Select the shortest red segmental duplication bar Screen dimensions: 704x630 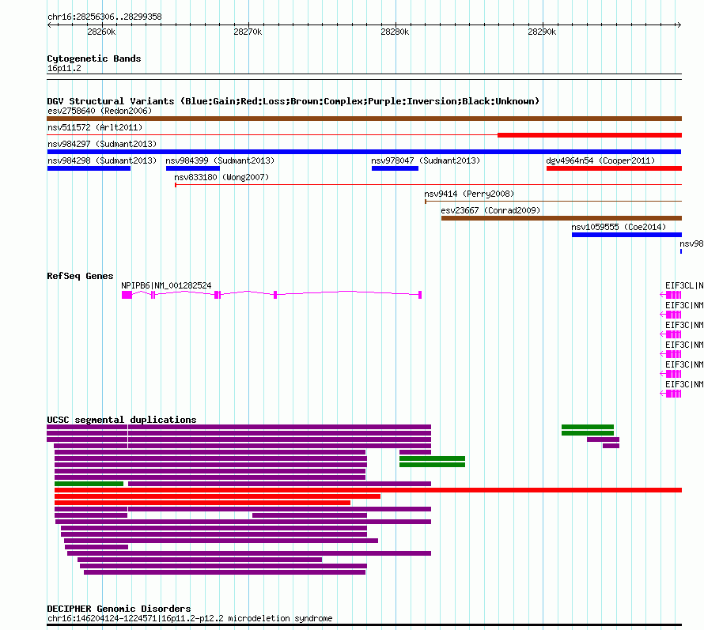point(202,503)
